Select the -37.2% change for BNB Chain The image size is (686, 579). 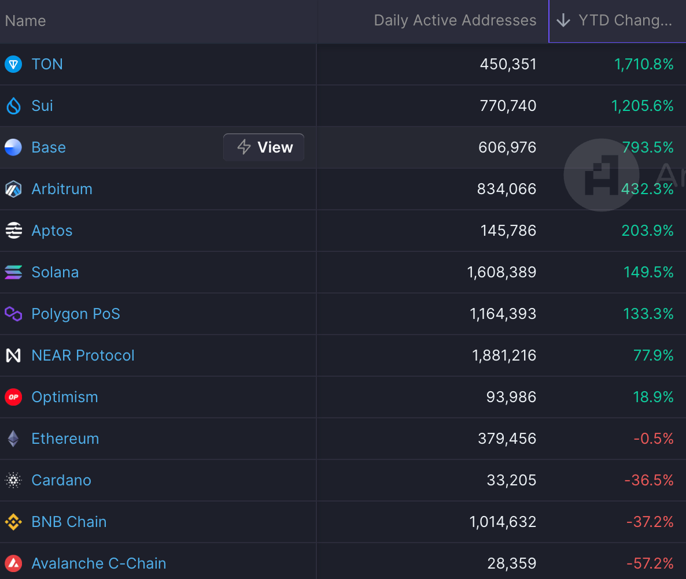click(650, 522)
